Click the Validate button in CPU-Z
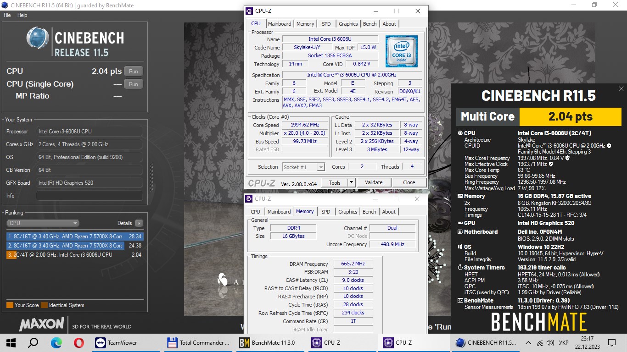The height and width of the screenshot is (352, 627). click(x=374, y=182)
